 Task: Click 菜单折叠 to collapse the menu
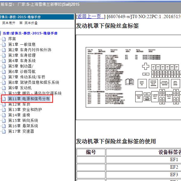(x=31, y=23)
